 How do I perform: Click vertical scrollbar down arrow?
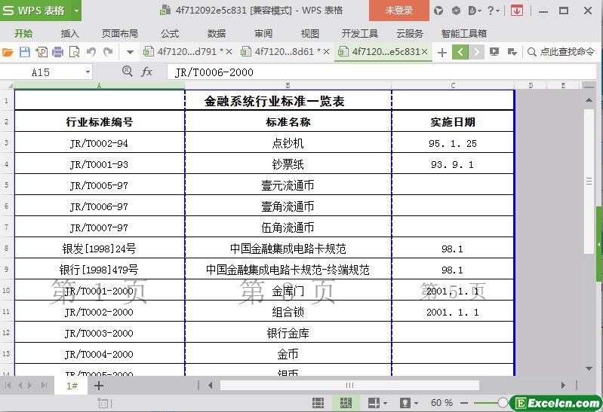point(589,368)
